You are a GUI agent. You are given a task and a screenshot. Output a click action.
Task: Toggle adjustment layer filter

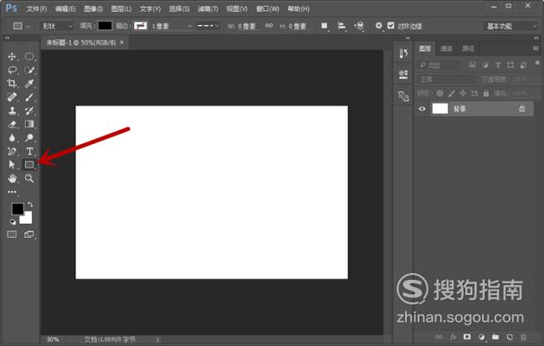(485, 65)
